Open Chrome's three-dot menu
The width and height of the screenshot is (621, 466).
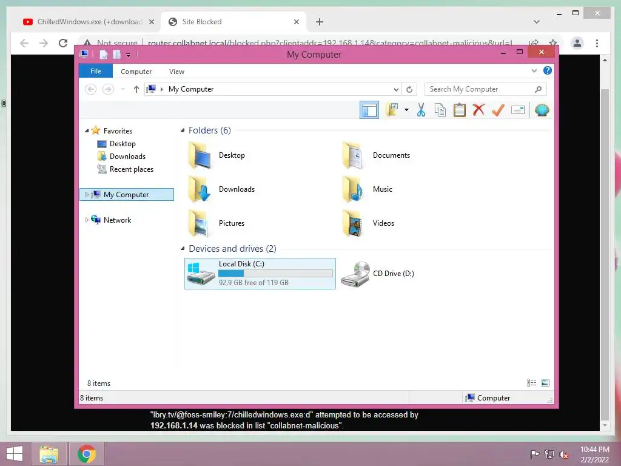click(597, 43)
